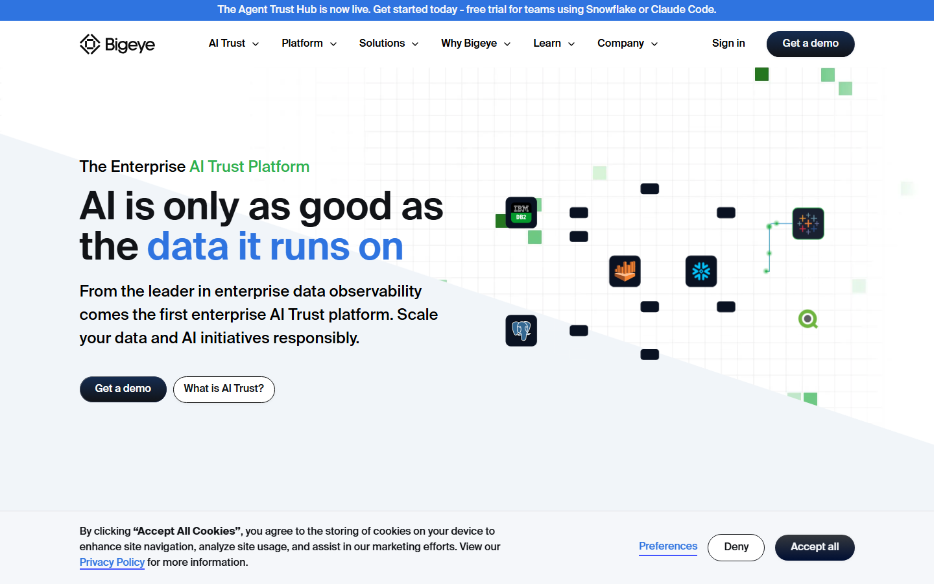
Task: Deny cookies with the Deny button
Action: coord(736,548)
